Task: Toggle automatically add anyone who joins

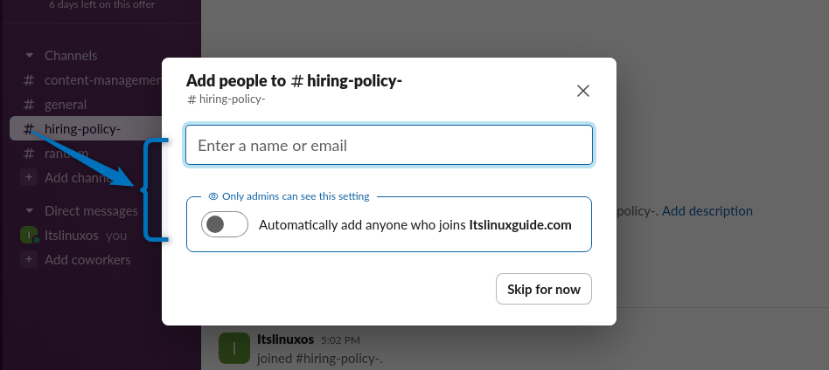Action: 225,225
